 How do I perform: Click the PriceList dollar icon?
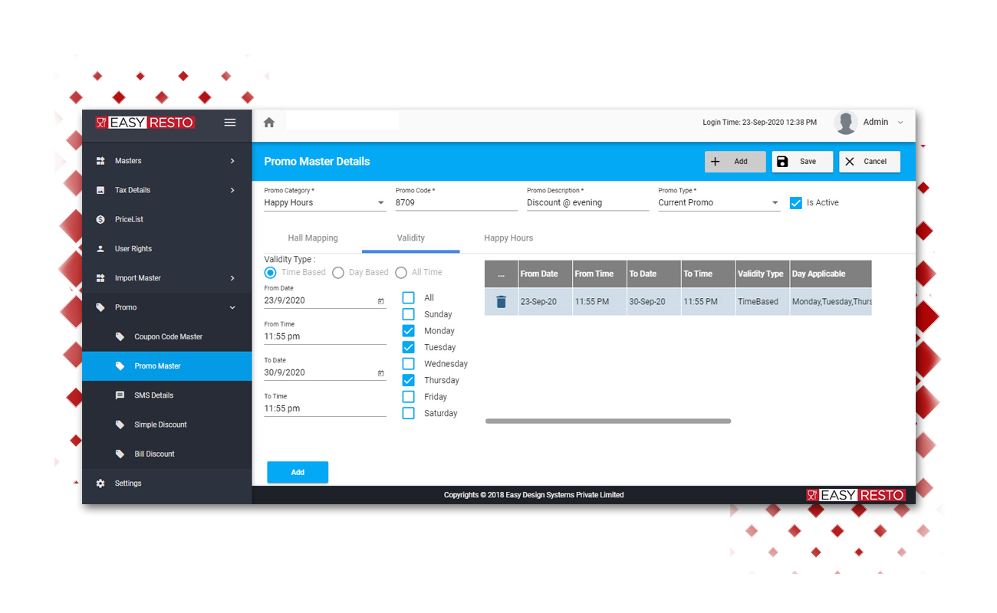[x=100, y=219]
